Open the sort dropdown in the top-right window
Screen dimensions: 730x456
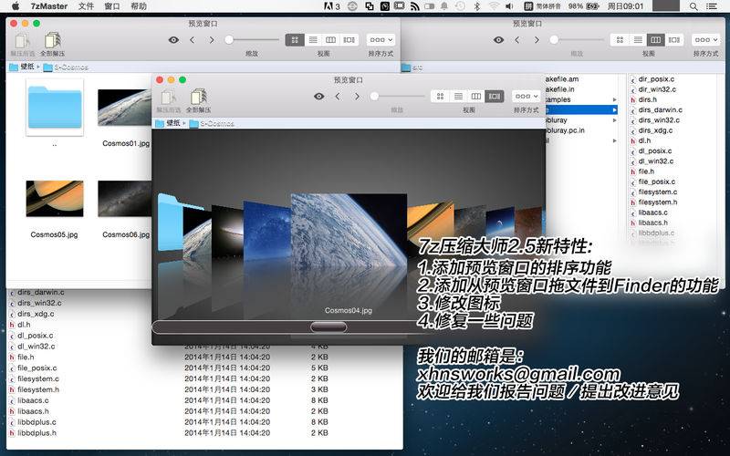pyautogui.click(x=705, y=40)
